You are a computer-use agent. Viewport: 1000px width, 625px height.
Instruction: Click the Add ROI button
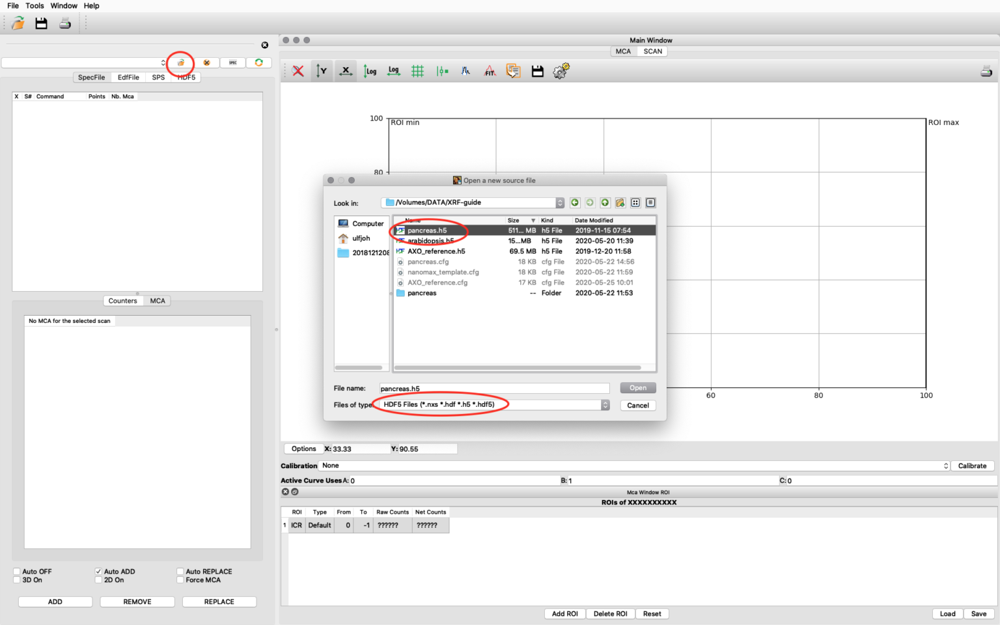[x=564, y=614]
